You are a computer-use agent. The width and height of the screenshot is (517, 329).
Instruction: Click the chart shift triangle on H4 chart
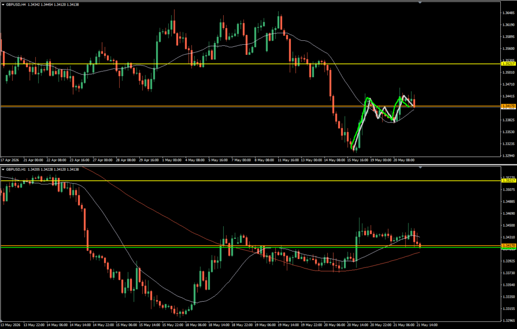[420, 3]
